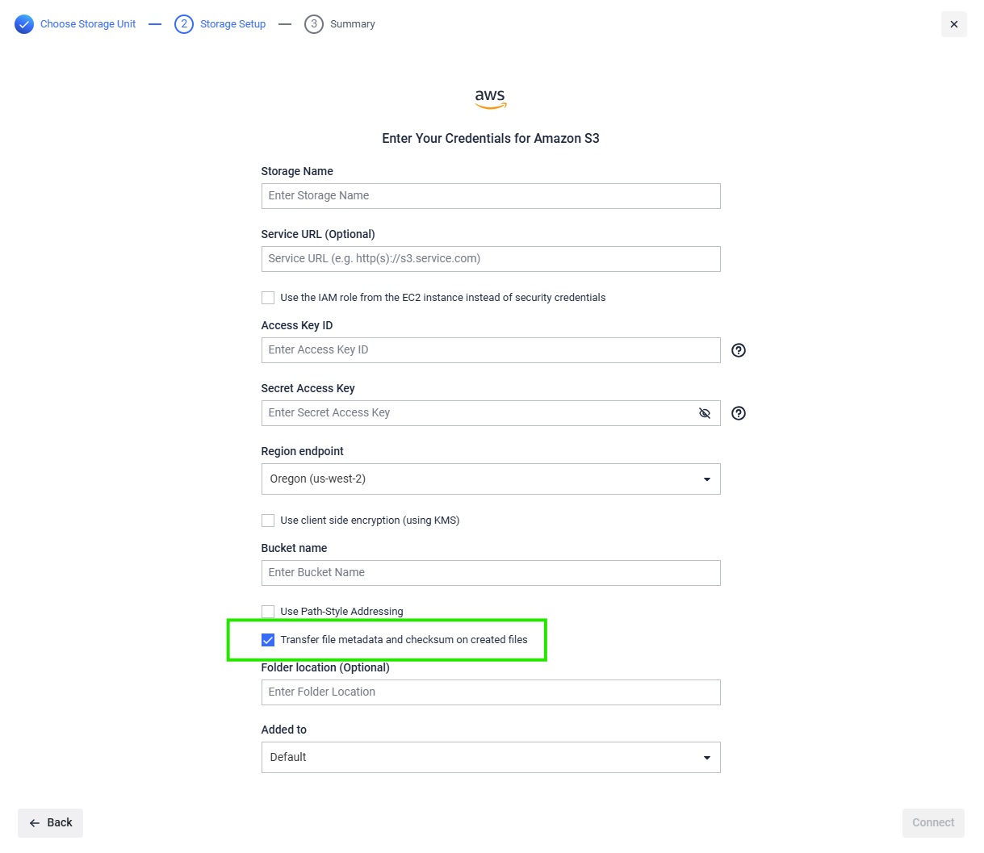Go back with the Back button
This screenshot has width=984, height=853.
(x=51, y=823)
